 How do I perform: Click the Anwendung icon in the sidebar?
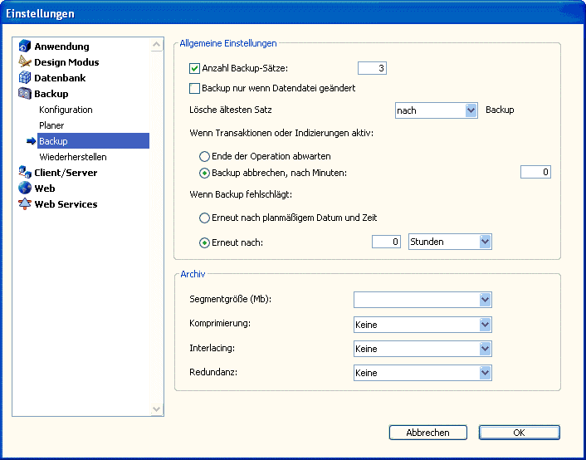[x=25, y=46]
